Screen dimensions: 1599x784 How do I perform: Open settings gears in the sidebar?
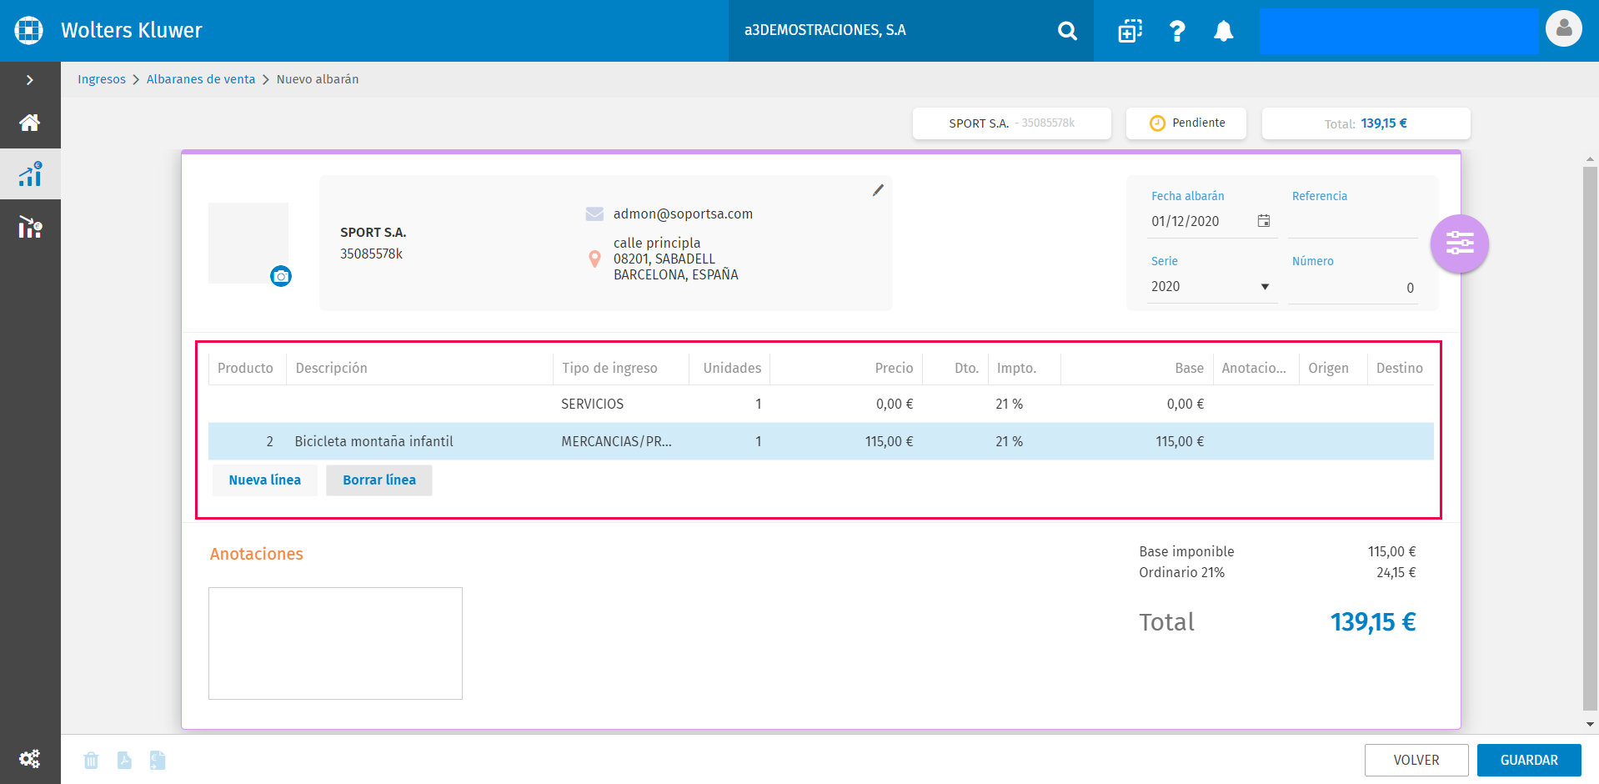click(x=30, y=759)
